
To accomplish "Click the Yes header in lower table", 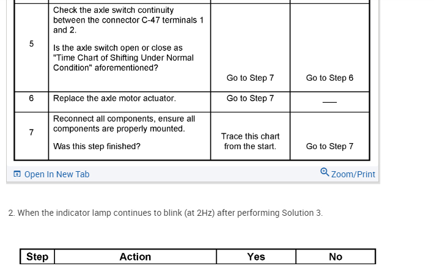I will tap(256, 257).
